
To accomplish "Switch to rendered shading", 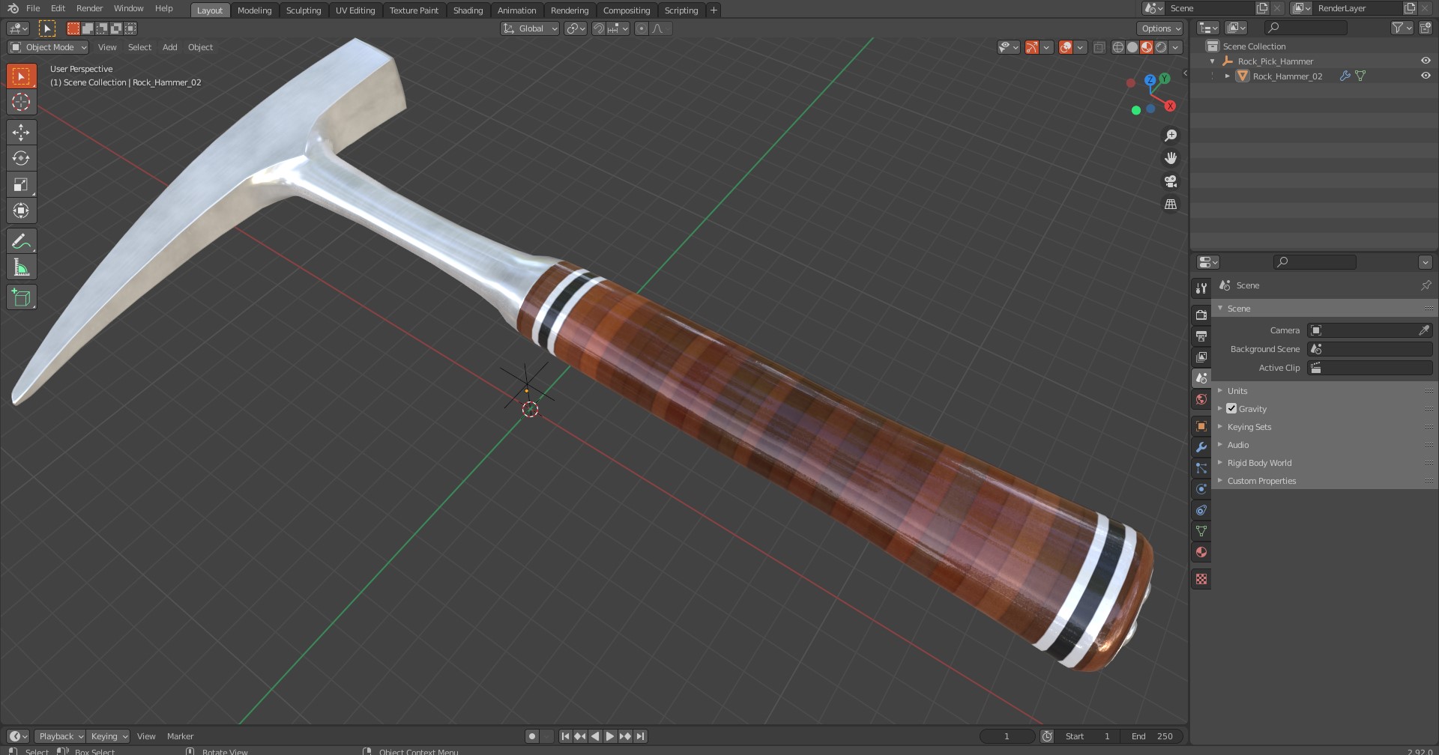I will pos(1161,47).
